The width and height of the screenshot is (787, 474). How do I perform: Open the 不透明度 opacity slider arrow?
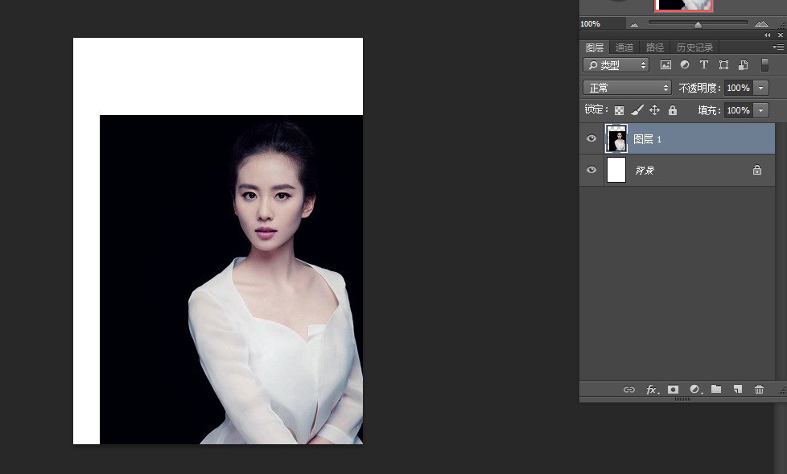click(x=761, y=88)
